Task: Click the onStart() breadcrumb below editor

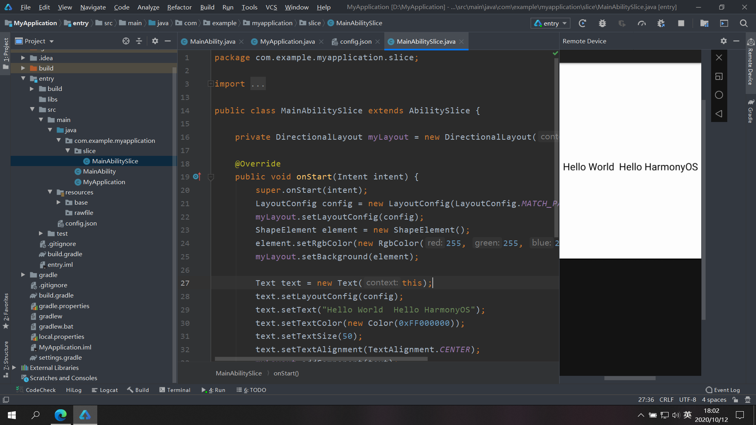Action: pyautogui.click(x=286, y=373)
